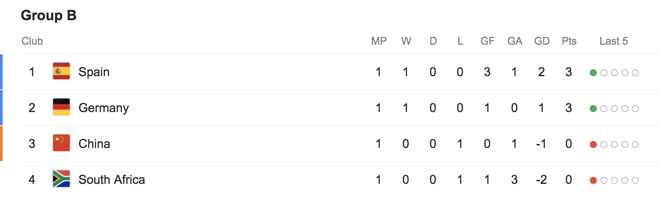Click the Club column header
This screenshot has width=659, height=211.
32,41
